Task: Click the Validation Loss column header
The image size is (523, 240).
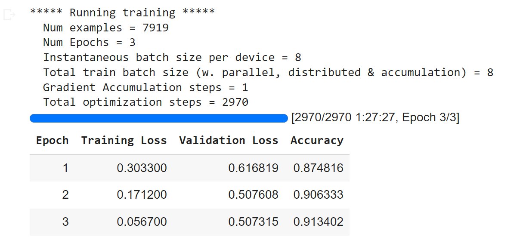Action: click(x=229, y=141)
